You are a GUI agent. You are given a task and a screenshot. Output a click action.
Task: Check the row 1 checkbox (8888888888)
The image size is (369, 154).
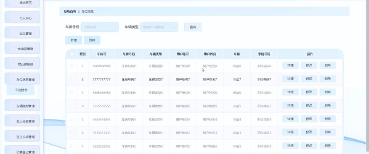tap(72, 66)
